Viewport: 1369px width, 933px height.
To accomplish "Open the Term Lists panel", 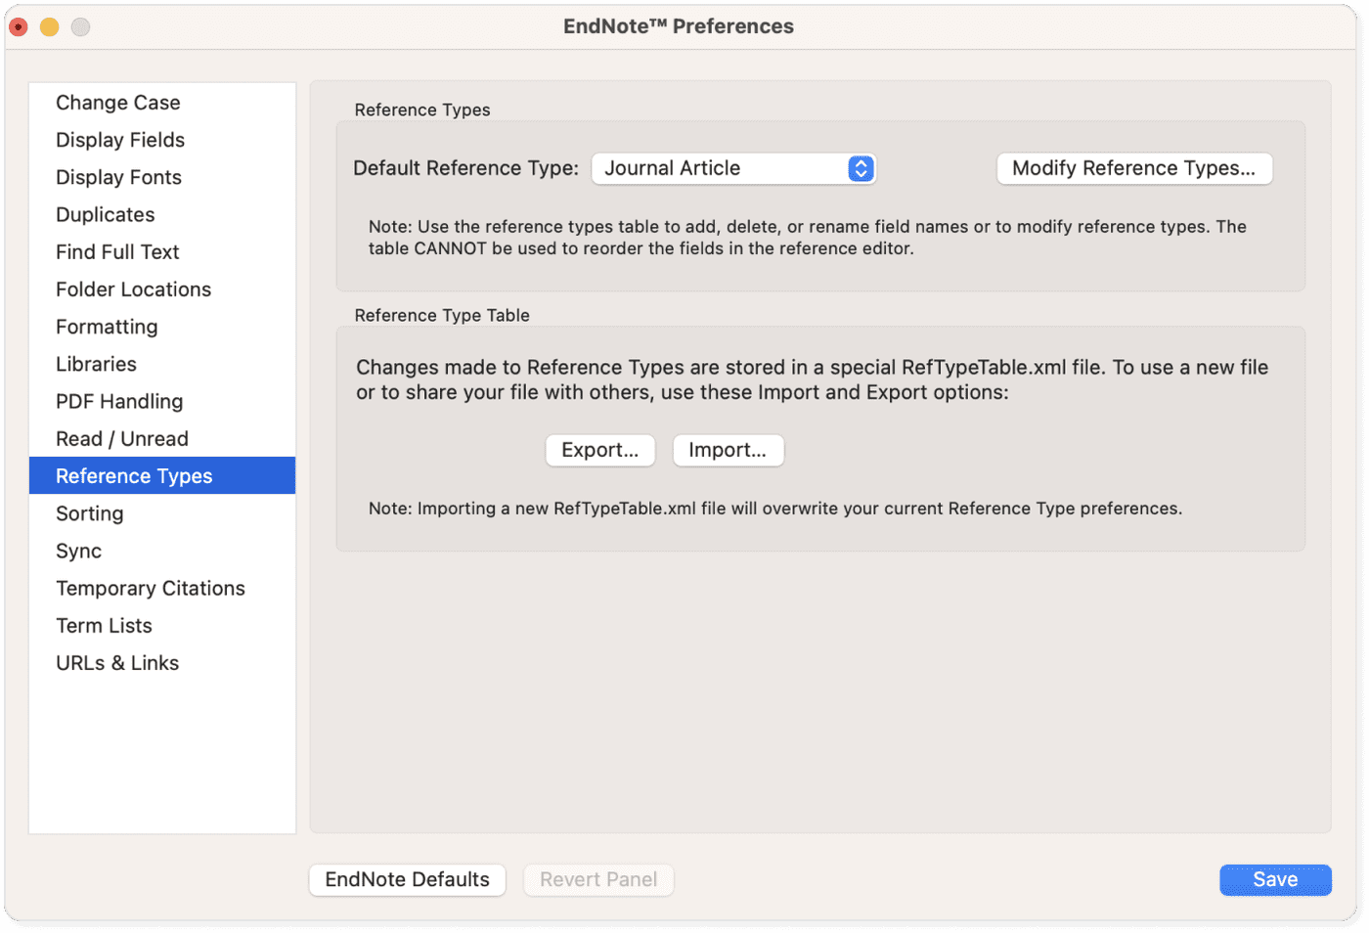I will 104,625.
